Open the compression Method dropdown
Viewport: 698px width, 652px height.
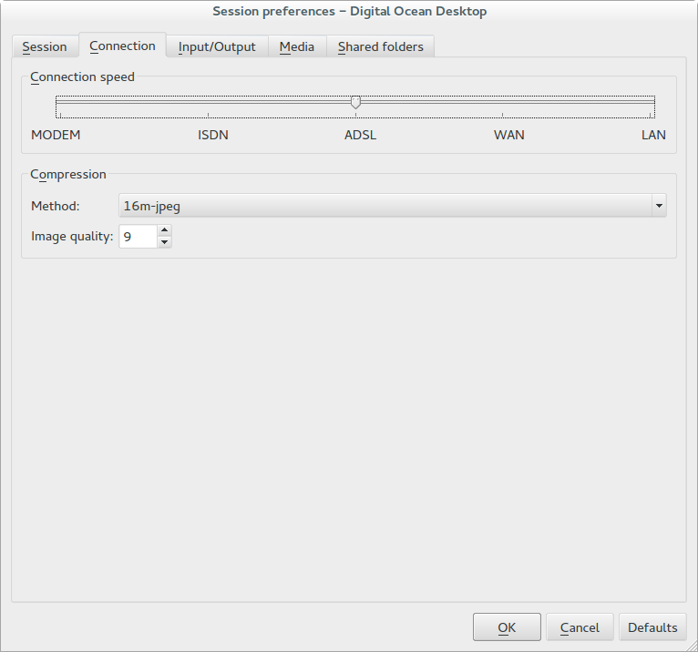(x=392, y=206)
